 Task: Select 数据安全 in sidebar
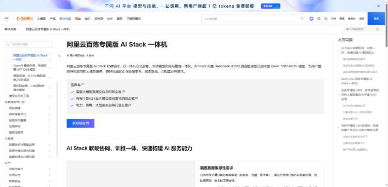[x=15, y=181]
